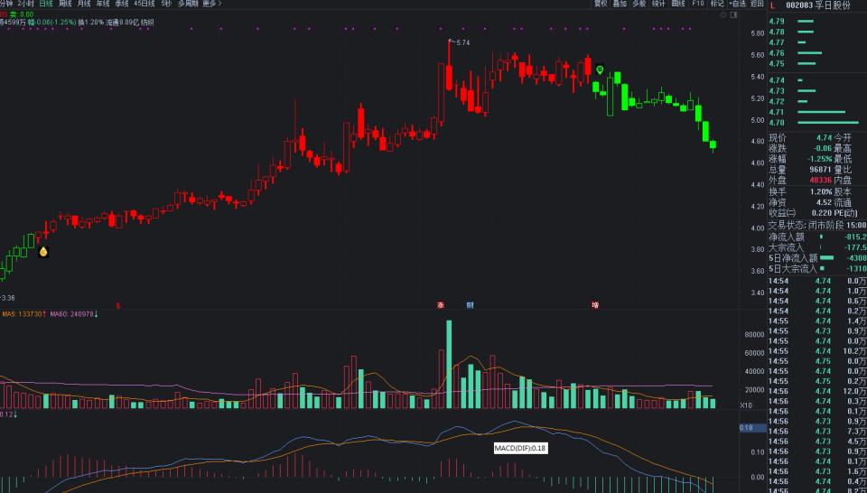Click the red S marker at chart bottom
This screenshot has width=867, height=493.
point(117,305)
